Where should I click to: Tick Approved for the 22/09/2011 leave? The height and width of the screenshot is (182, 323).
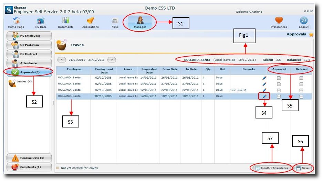coord(279,90)
